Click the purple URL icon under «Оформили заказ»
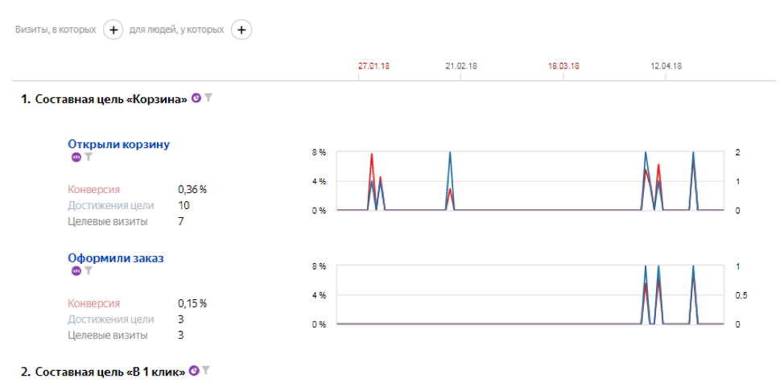This screenshot has width=784, height=391. 76,271
